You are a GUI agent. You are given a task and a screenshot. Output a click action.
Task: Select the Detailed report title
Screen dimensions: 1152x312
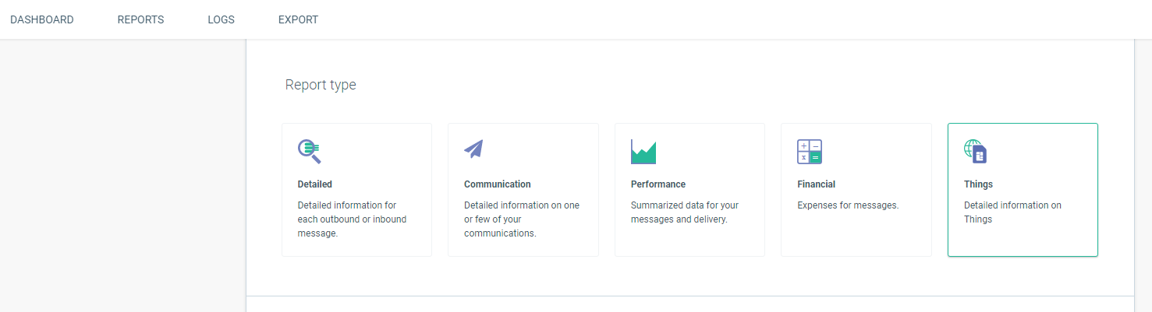(x=315, y=184)
